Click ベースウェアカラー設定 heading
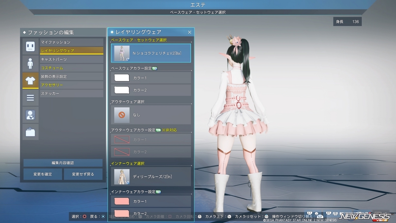 131,68
